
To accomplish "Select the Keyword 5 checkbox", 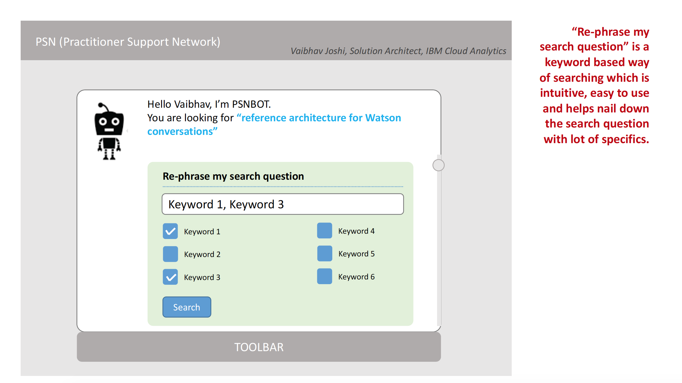I will click(x=324, y=253).
